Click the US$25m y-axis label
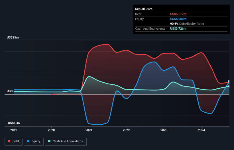 click(x=13, y=37)
